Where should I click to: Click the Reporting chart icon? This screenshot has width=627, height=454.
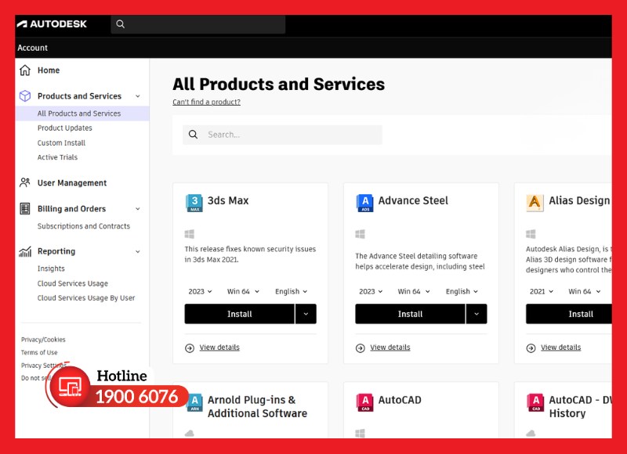(25, 251)
